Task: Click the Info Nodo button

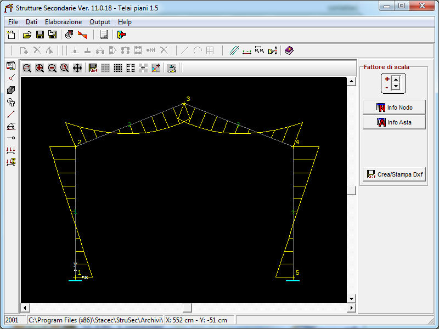Action: 394,107
